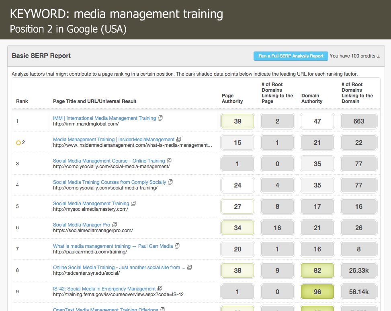Image resolution: width=391 pixels, height=311 pixels.
Task: Click the Page Title and URL/Universal Result header
Action: [94, 101]
